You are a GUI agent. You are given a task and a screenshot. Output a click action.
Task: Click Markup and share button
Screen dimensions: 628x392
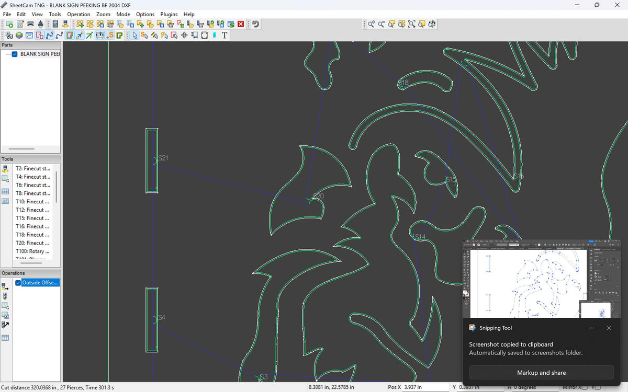click(x=541, y=373)
